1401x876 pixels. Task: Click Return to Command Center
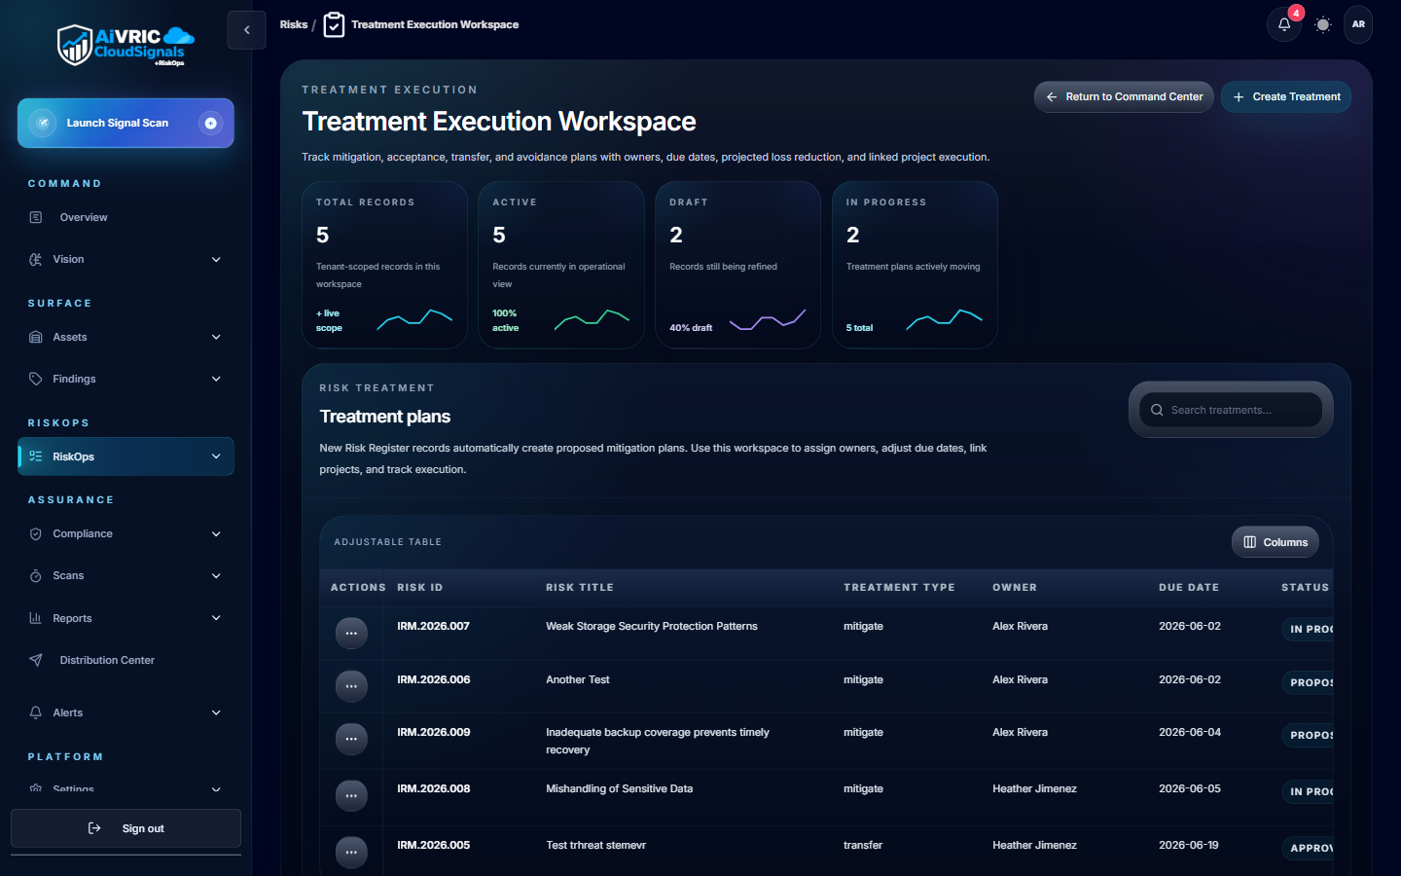(1124, 96)
